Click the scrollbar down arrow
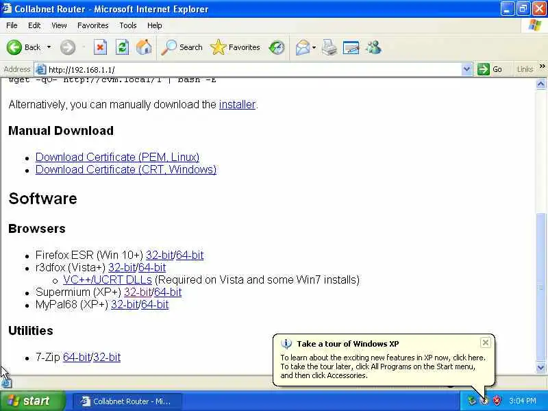The height and width of the screenshot is (411, 548). click(540, 367)
